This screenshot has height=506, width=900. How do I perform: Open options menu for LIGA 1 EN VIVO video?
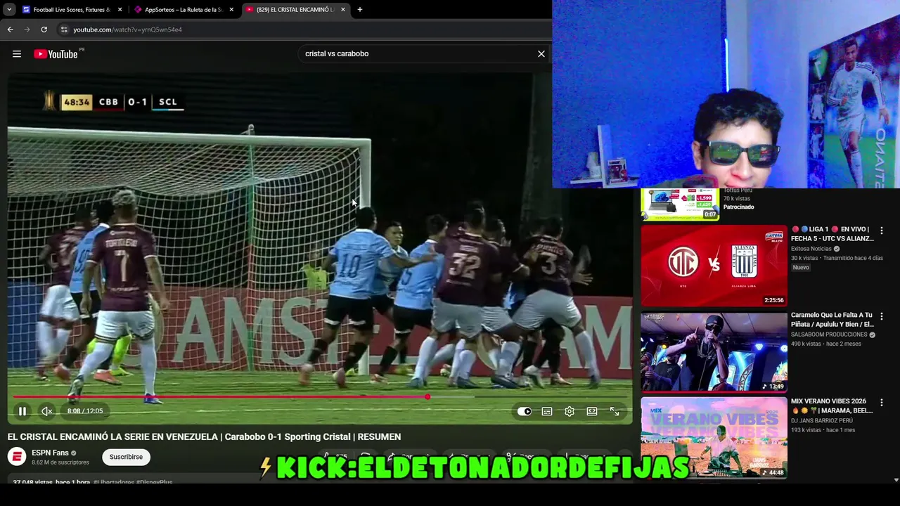[882, 231]
